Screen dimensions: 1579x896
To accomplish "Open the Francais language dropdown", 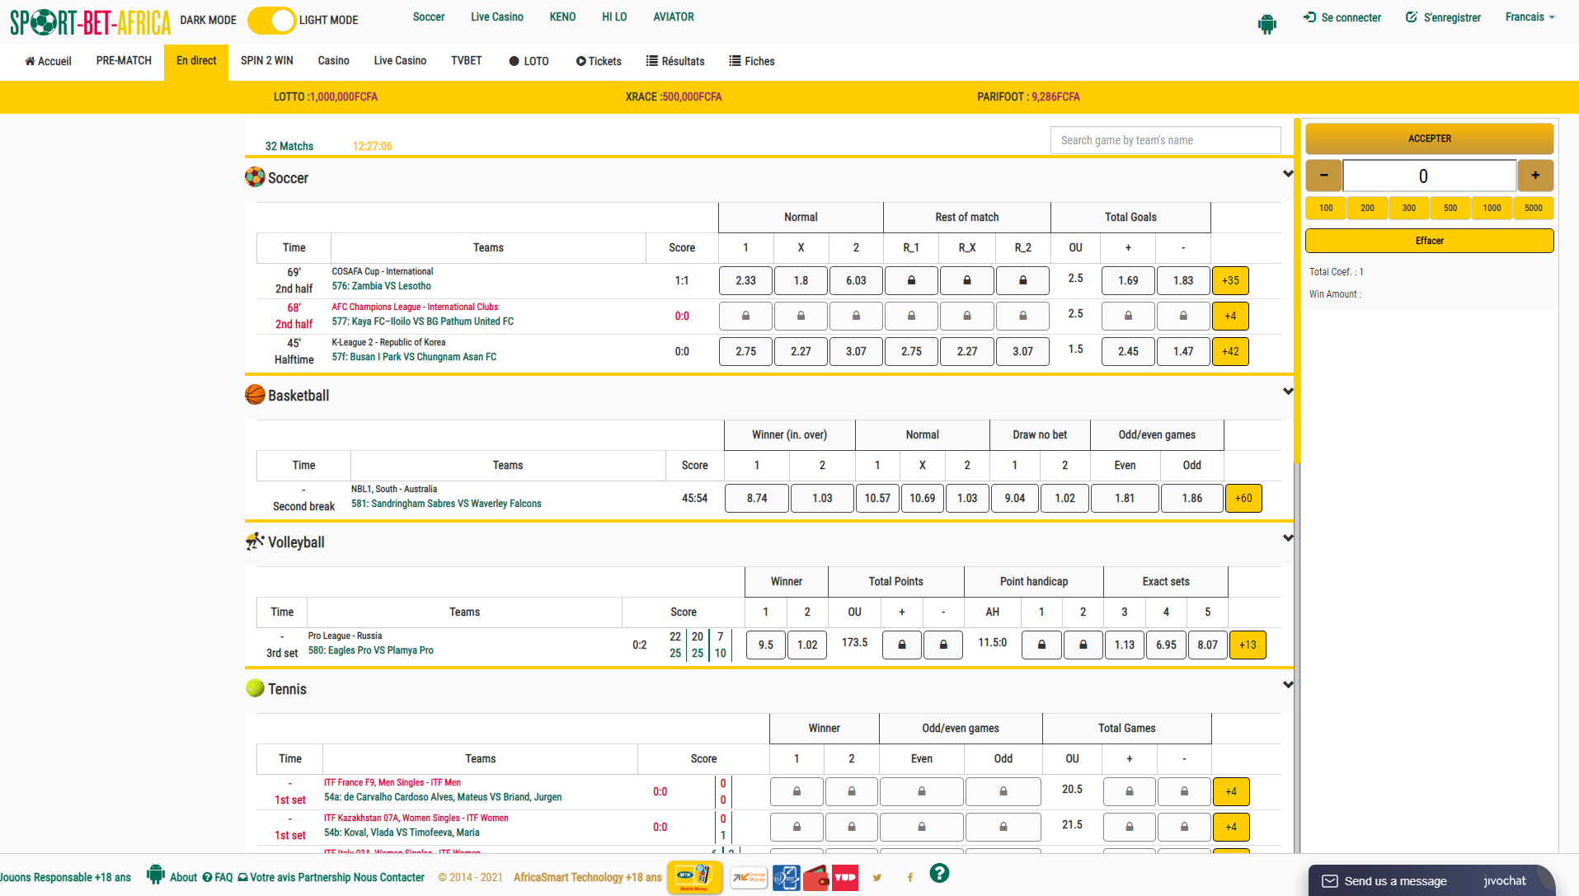I will 1530,17.
